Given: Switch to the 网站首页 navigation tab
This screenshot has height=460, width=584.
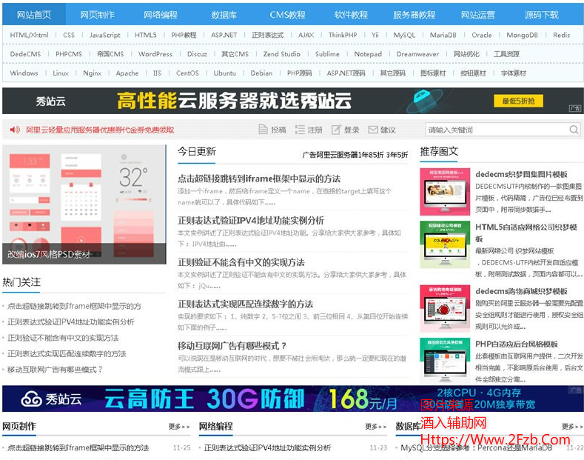Looking at the screenshot, I should coord(34,15).
